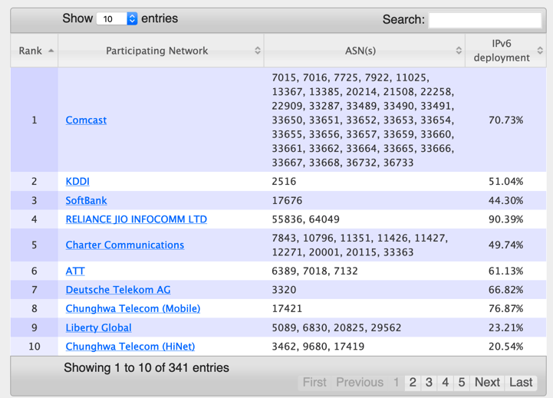Select the 20.54% HiNet deployment value

pyautogui.click(x=505, y=347)
